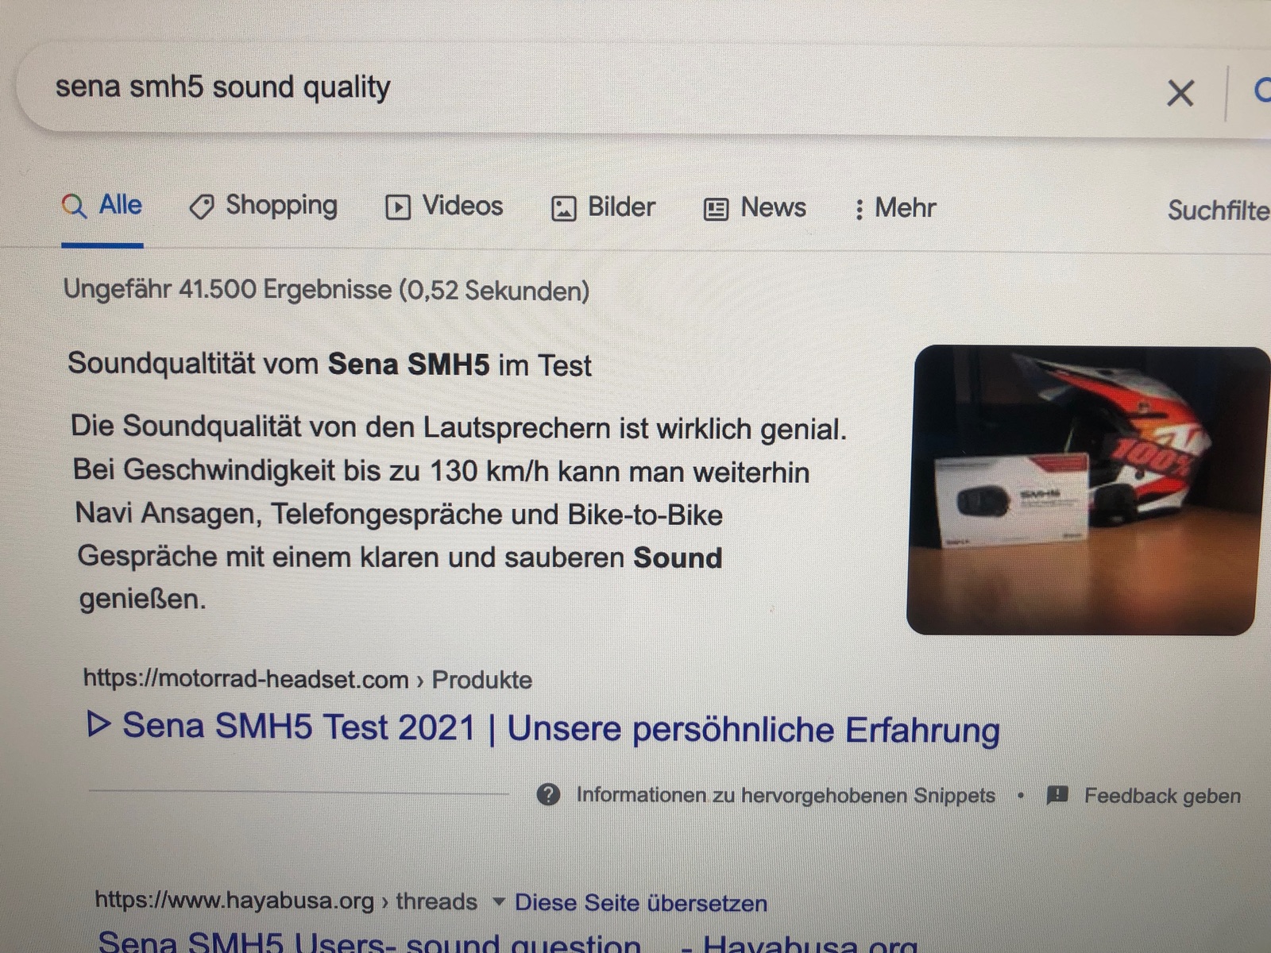This screenshot has width=1271, height=953.
Task: Open the Mehr three-dot menu
Action: [894, 209]
